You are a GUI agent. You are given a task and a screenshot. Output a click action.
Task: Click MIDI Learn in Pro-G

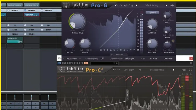(72, 59)
